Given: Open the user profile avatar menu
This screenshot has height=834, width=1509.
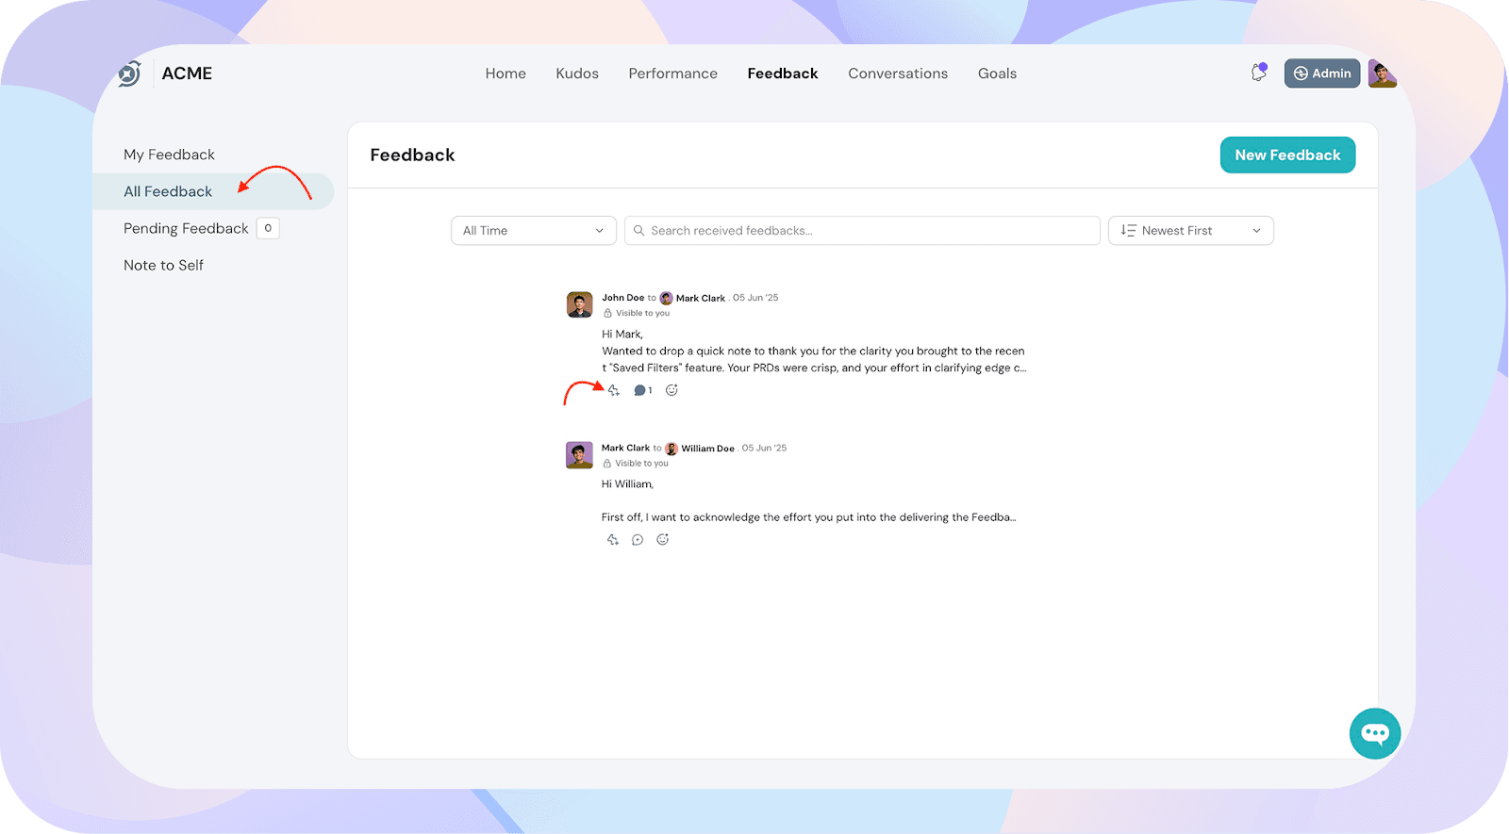Looking at the screenshot, I should click(x=1382, y=74).
